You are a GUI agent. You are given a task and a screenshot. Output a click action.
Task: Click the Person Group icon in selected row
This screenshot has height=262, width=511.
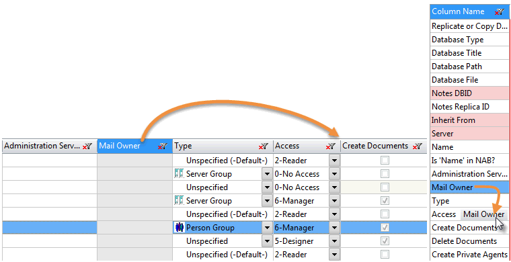[180, 228]
